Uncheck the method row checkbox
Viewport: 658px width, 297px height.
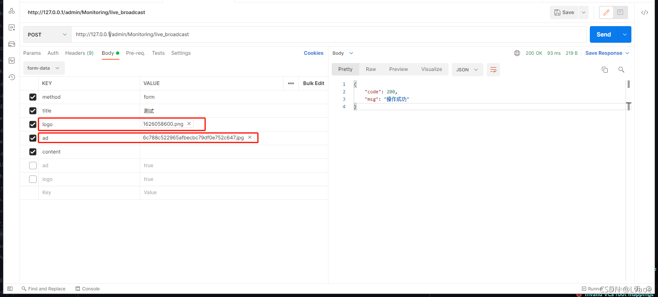click(33, 97)
